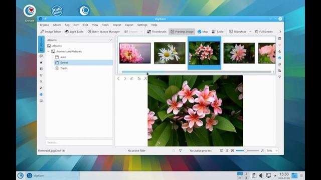Screen dimensions: 321x180
Task: Click the thumbnail bar right scroll arrow
Action: [x=273, y=72]
